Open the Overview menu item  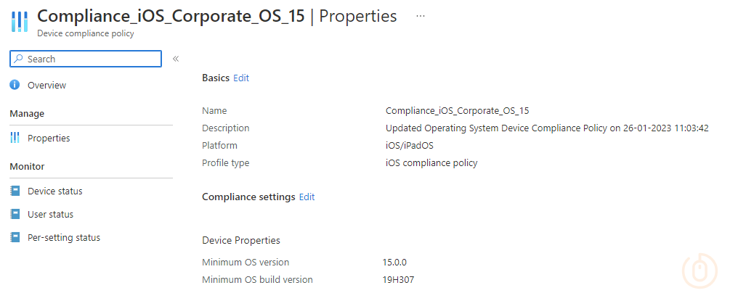coord(46,85)
